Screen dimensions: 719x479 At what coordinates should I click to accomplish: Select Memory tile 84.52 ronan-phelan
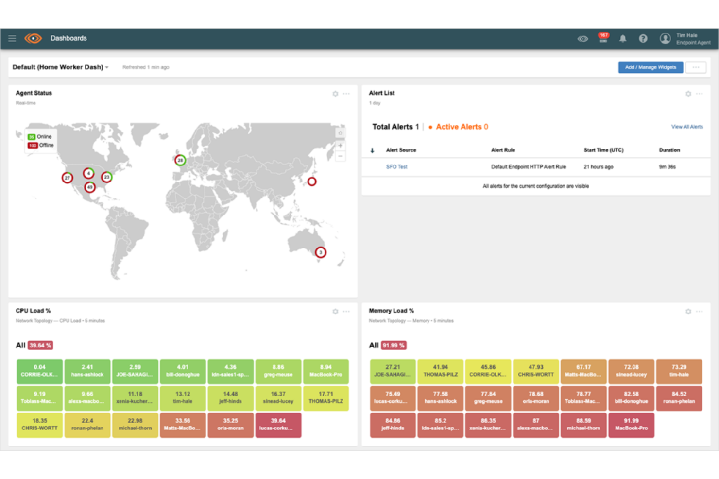679,398
